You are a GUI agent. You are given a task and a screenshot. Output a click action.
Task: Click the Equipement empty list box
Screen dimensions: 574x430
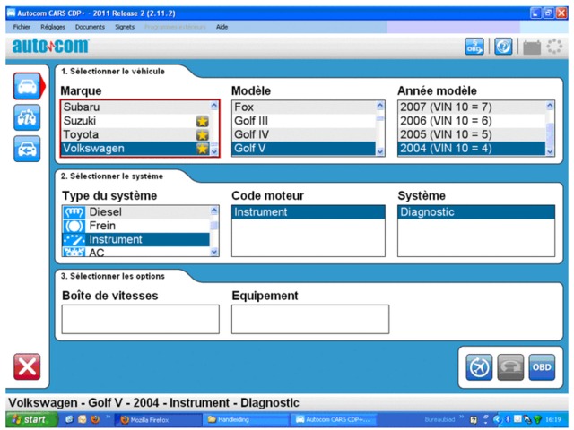click(310, 319)
